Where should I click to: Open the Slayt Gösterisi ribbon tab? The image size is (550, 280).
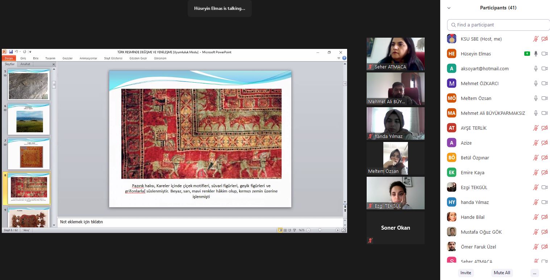pos(113,58)
